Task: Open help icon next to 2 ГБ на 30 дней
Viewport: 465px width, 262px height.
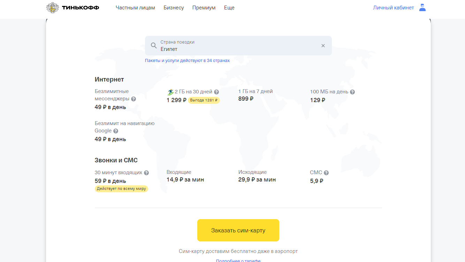Action: [x=216, y=92]
